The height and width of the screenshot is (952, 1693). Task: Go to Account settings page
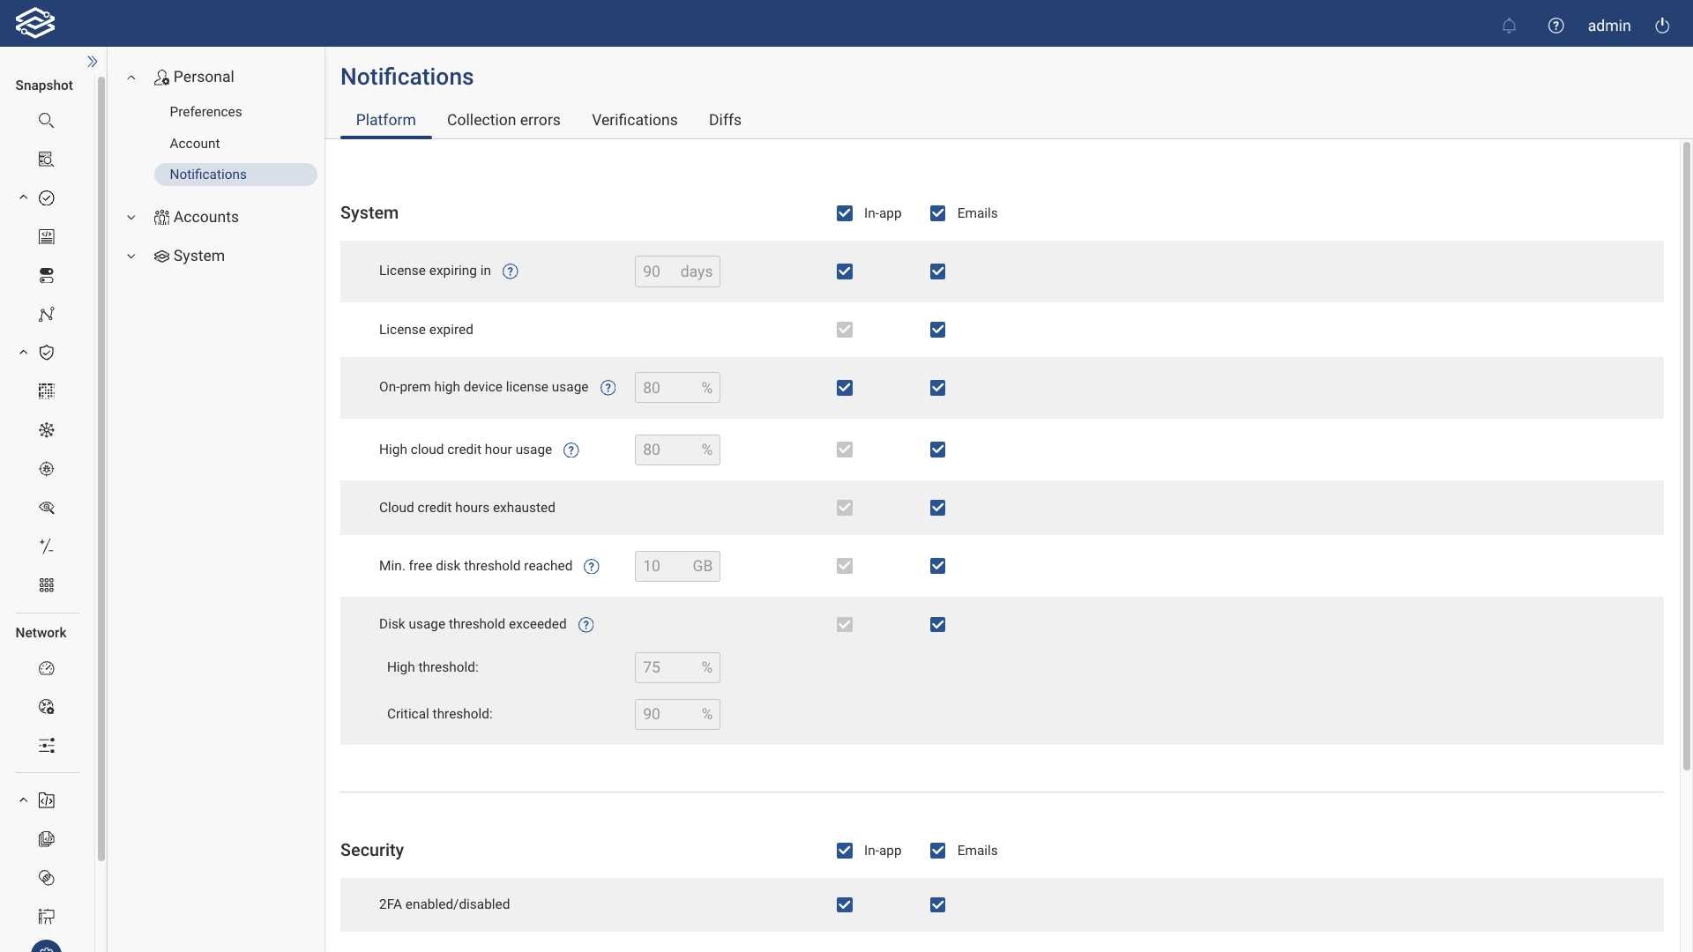194,143
